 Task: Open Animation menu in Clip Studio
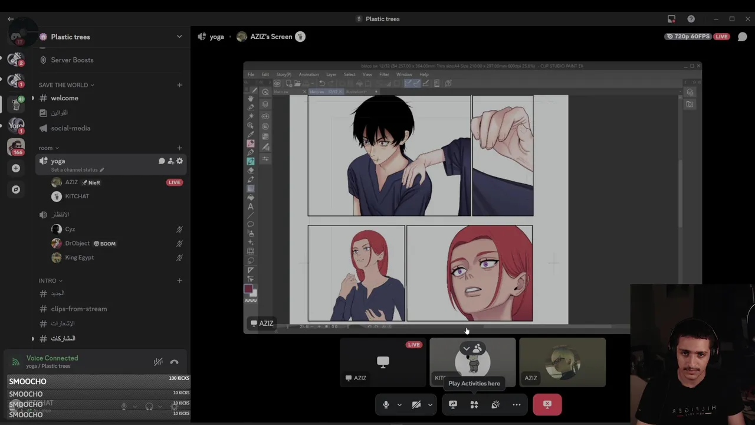[x=308, y=74]
